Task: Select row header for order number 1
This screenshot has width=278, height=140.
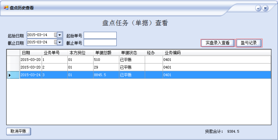Action: tap(13, 59)
